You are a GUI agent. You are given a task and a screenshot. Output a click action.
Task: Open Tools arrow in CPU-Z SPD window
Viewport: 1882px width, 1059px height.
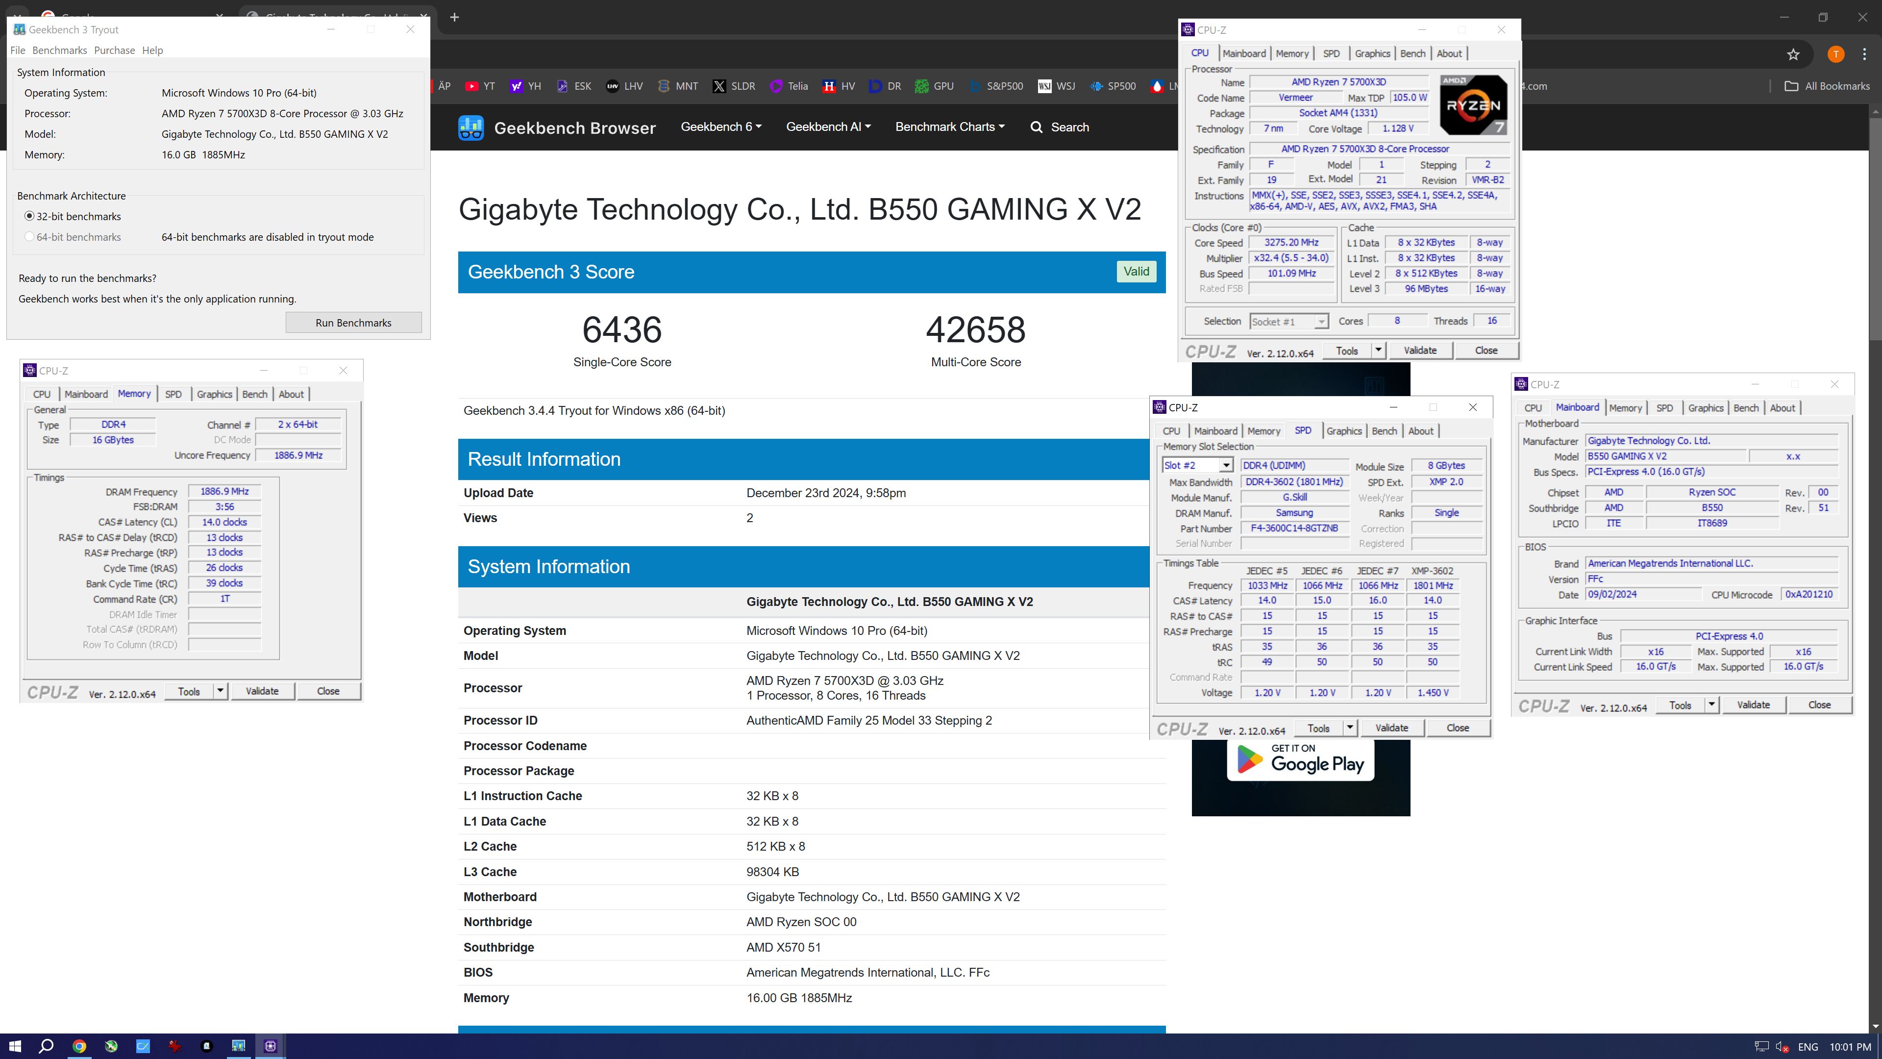pyautogui.click(x=1350, y=728)
